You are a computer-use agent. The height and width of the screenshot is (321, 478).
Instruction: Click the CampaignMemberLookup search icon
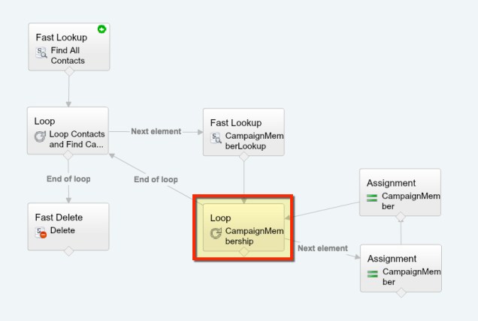pyautogui.click(x=216, y=137)
